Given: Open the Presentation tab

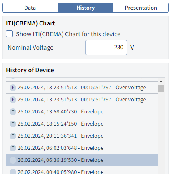Looking at the screenshot, I should coord(141,8).
